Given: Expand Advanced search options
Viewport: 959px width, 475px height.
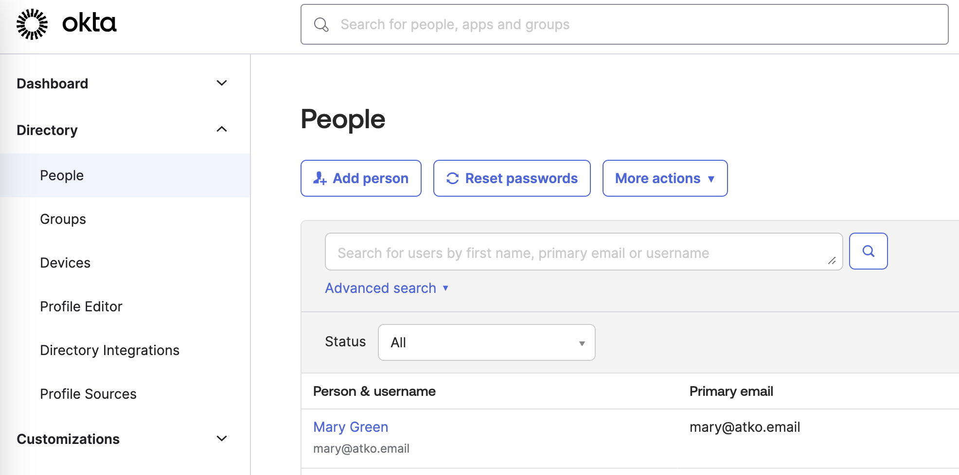Looking at the screenshot, I should tap(386, 288).
